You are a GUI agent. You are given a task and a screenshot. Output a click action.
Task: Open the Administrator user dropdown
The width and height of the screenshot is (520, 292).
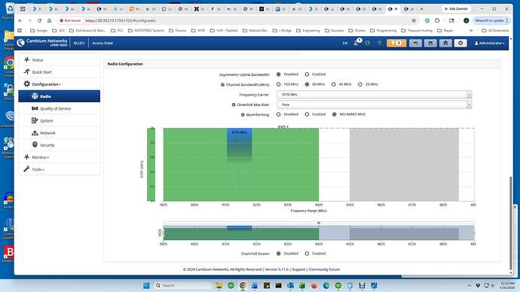click(x=490, y=43)
